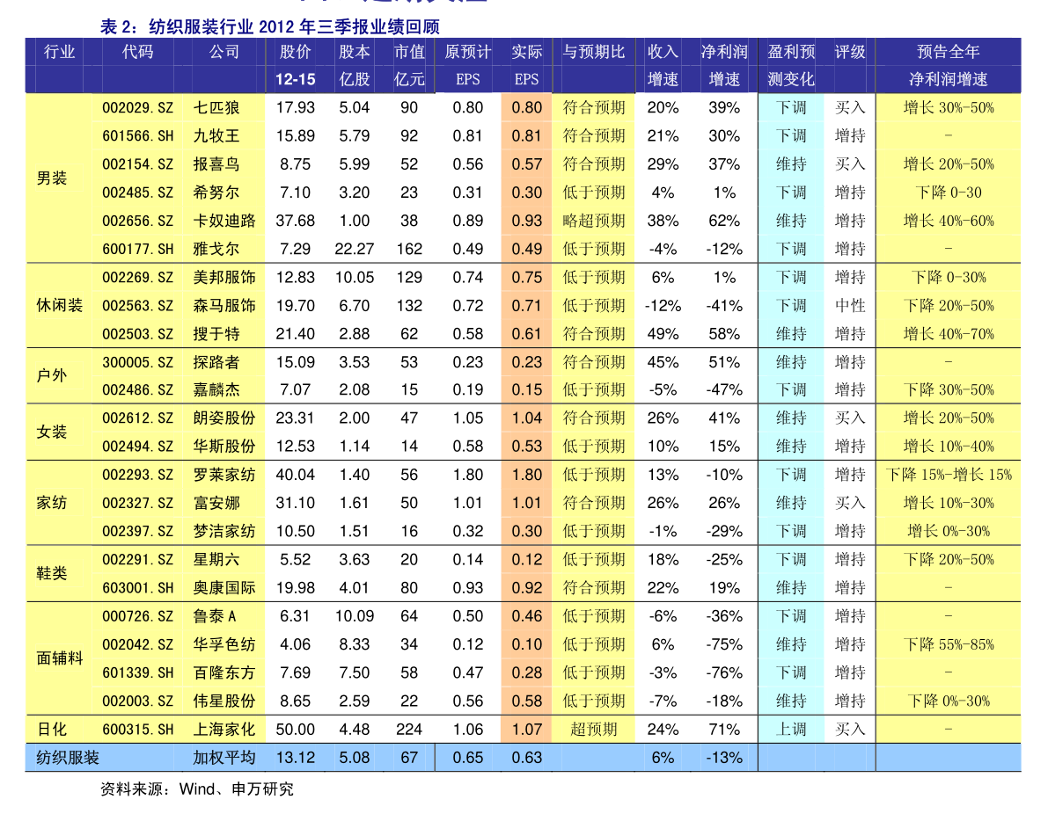Viewport: 1048px width, 814px height.
Task: Click company name 罗莱家纺
Action: 224,475
